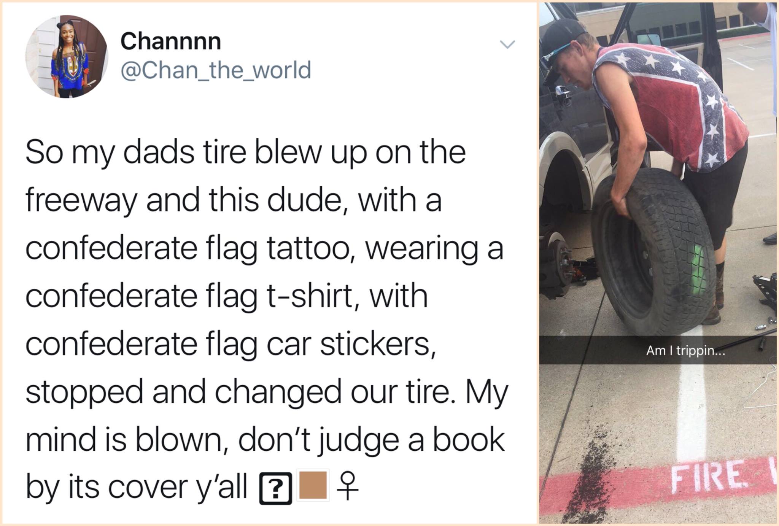Open the Channnn display name

[170, 41]
